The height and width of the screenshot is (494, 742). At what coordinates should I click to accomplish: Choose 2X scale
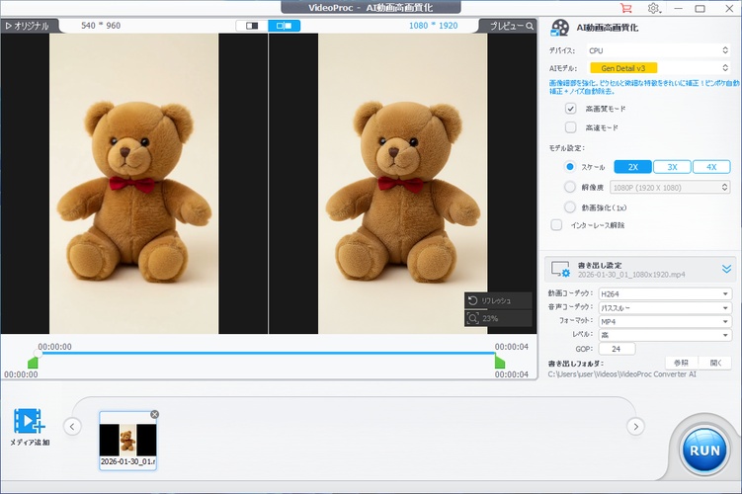click(632, 167)
